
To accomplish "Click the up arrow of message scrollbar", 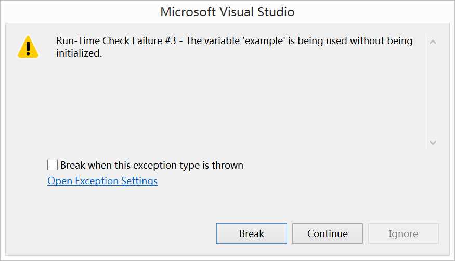I will pos(433,42).
